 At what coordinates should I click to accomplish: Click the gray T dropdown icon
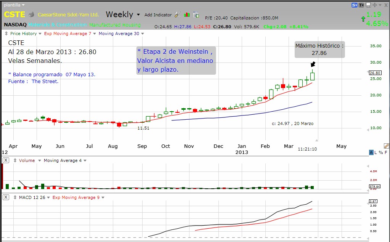coord(361,5)
